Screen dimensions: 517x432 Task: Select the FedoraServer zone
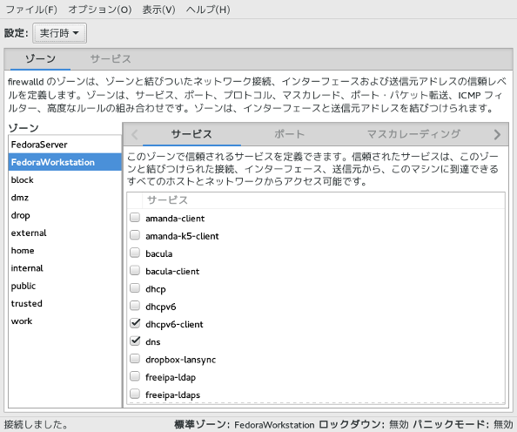click(x=65, y=145)
